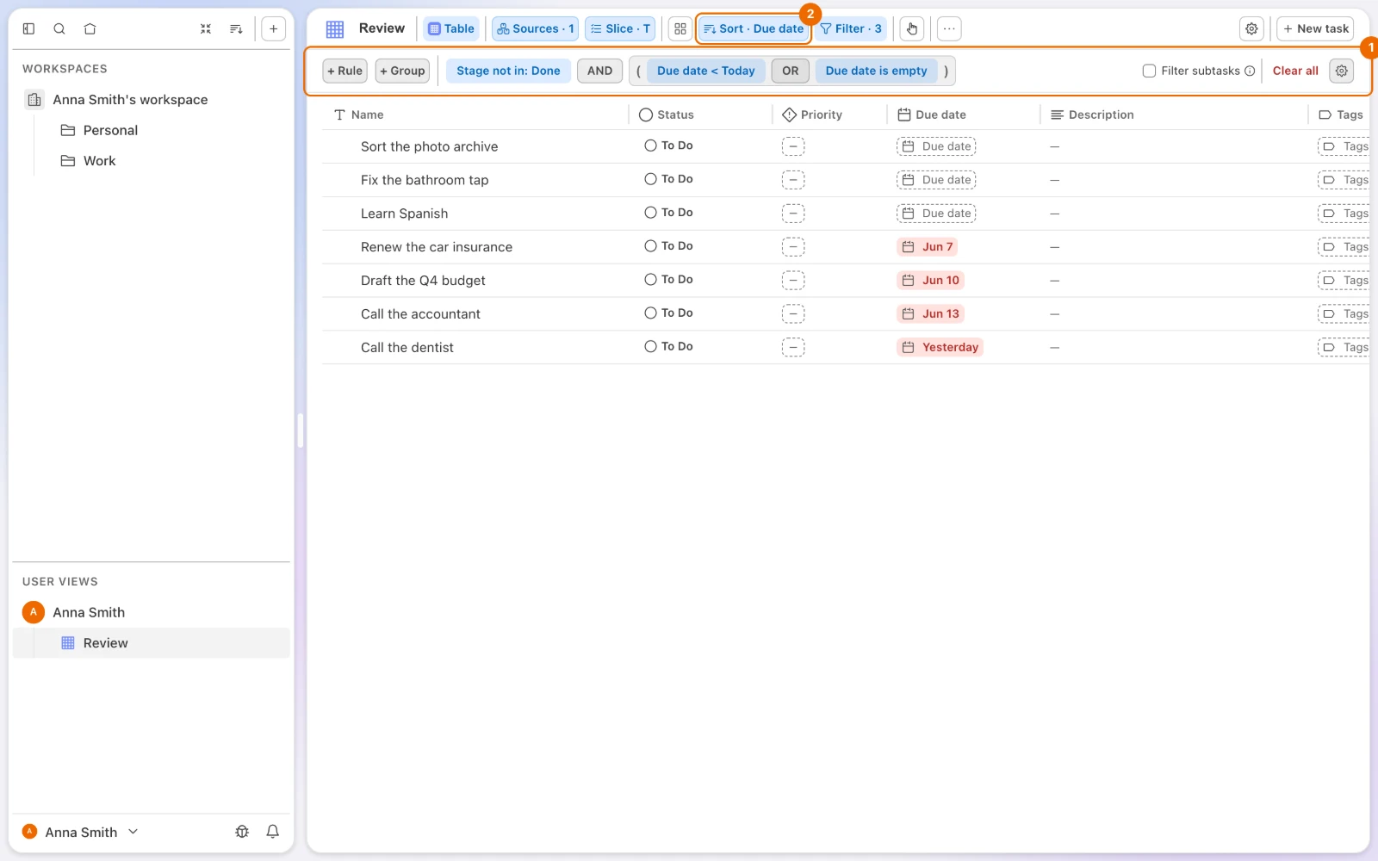The image size is (1378, 861).
Task: Click the Review table view icon in header
Action: [335, 28]
